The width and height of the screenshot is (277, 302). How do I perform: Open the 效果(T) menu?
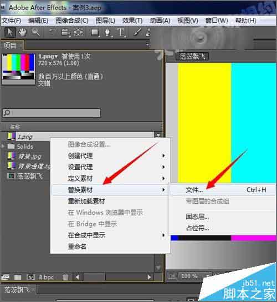tap(132, 21)
